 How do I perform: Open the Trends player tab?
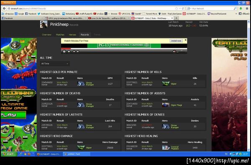(97, 35)
